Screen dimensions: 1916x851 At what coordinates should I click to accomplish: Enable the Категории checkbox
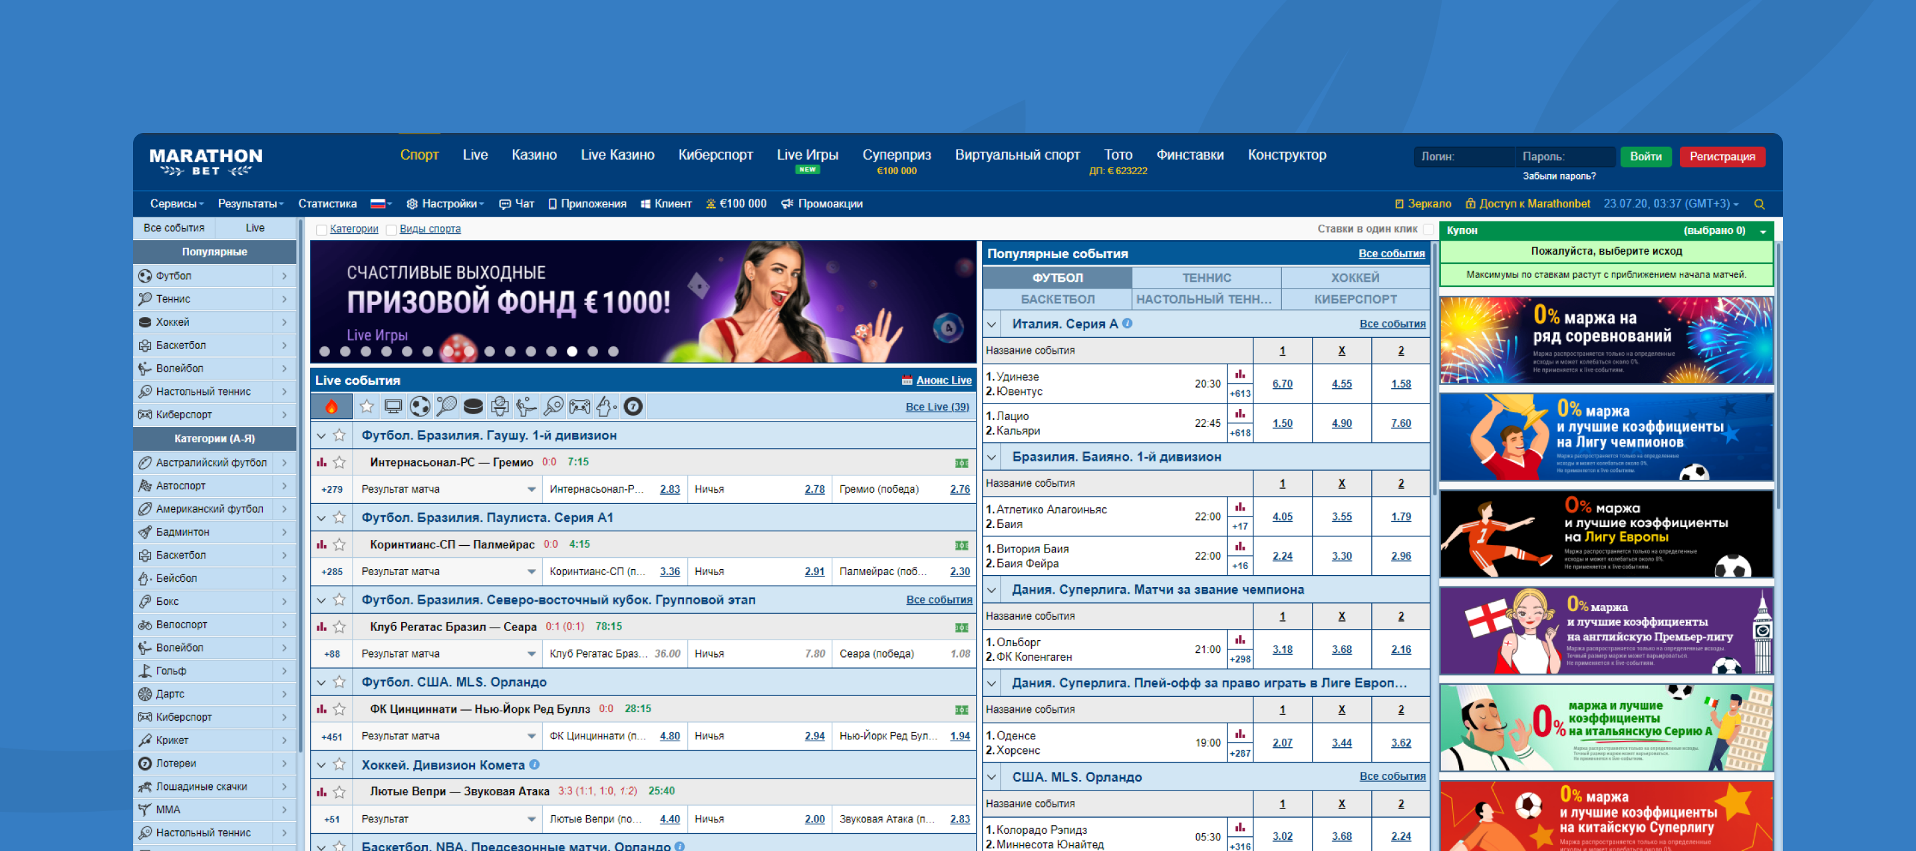pyautogui.click(x=321, y=229)
